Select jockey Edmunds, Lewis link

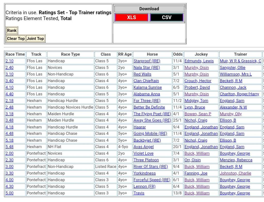[199, 61]
